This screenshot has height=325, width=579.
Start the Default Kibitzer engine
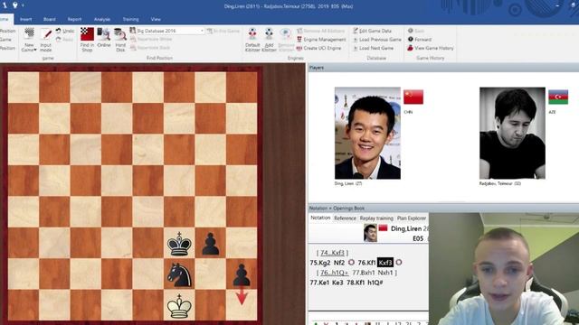[x=252, y=40]
